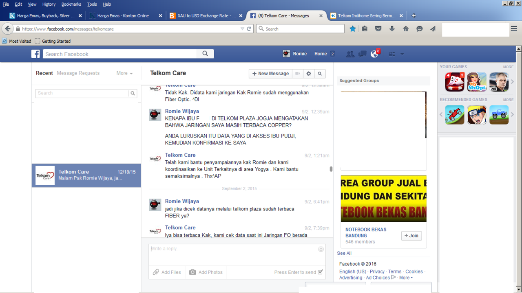
Task: Select the Telkom Care conversation in list
Action: click(x=86, y=175)
